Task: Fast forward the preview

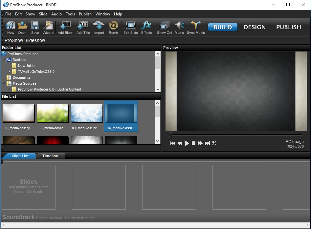Action: (201, 143)
